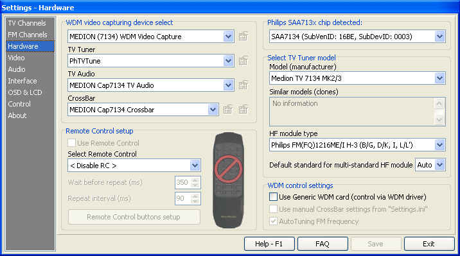The image size is (460, 256).
Task: Switch to Audio settings page
Action: [x=17, y=69]
